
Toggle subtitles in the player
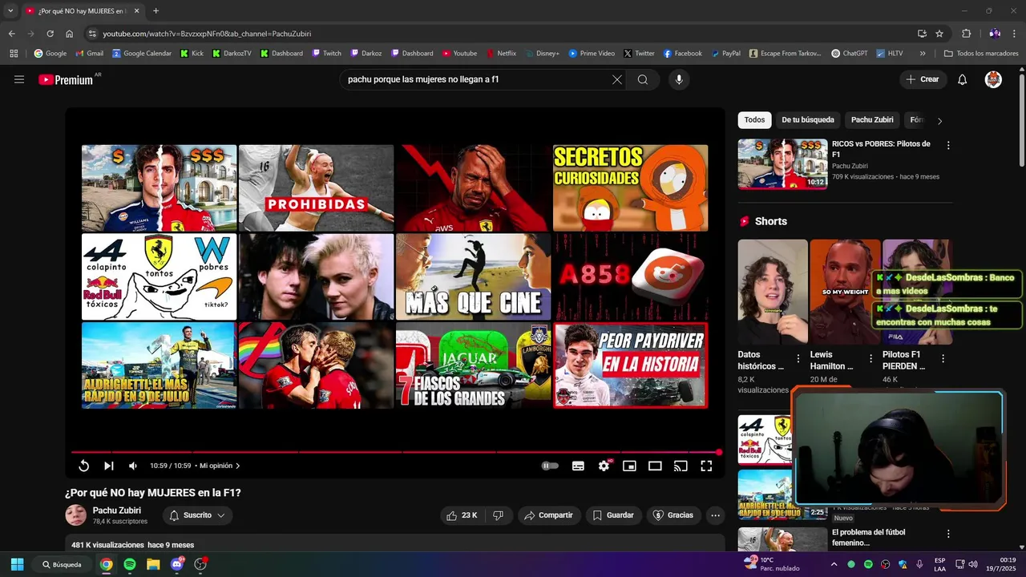tap(578, 466)
